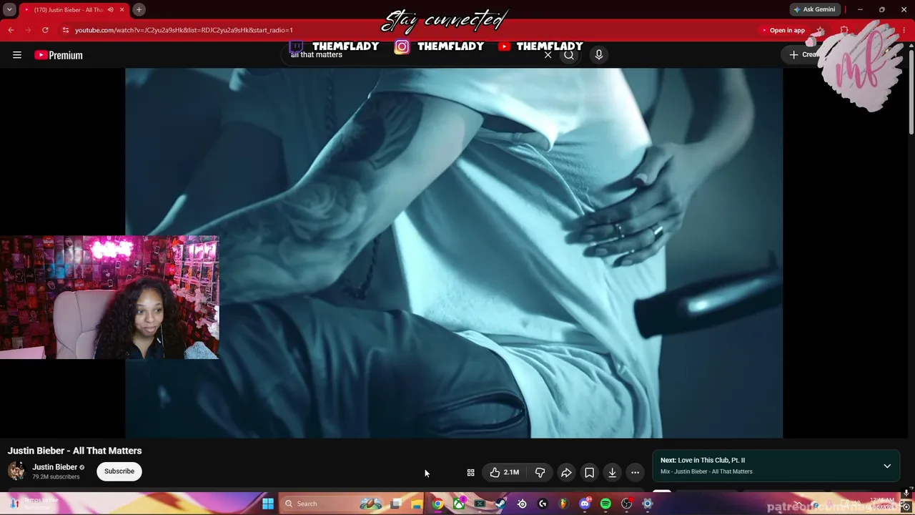This screenshot has width=915, height=515.
Task: Click 'Open in app' in the address bar
Action: 783,30
